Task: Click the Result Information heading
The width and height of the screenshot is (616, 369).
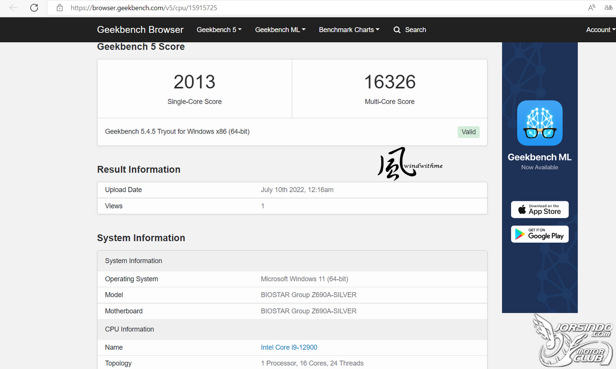Action: (x=139, y=170)
